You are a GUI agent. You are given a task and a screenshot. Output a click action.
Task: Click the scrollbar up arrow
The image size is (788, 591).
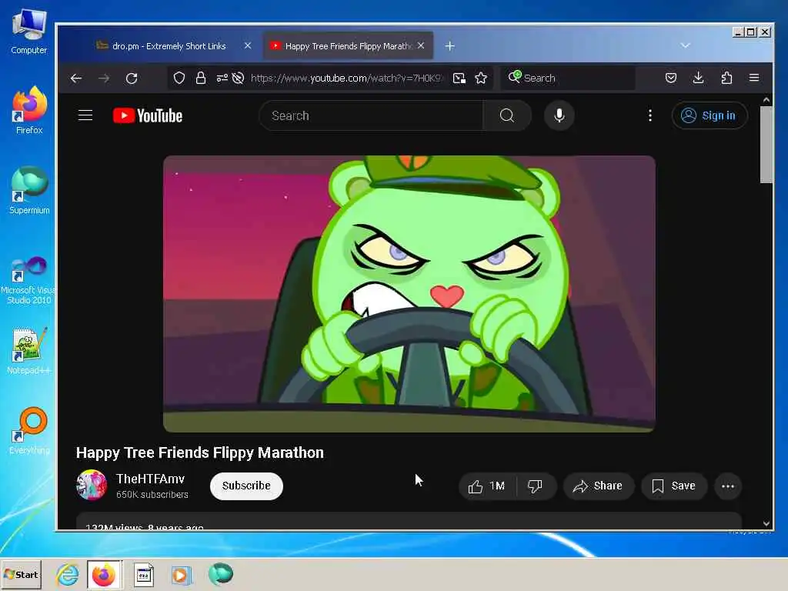pyautogui.click(x=766, y=100)
